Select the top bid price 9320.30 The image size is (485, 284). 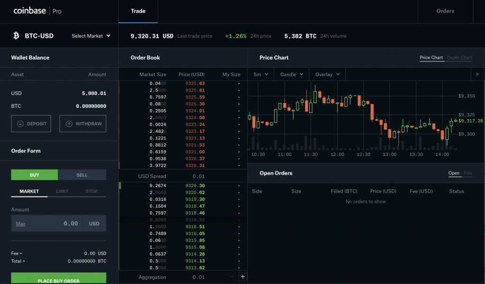click(195, 186)
